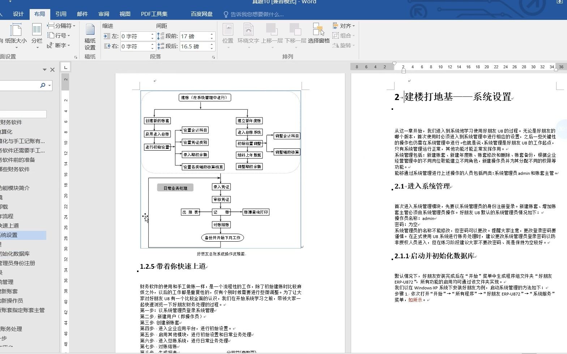Image resolution: width=567 pixels, height=354 pixels.
Task: Open the 邮件 tab
Action: [82, 14]
